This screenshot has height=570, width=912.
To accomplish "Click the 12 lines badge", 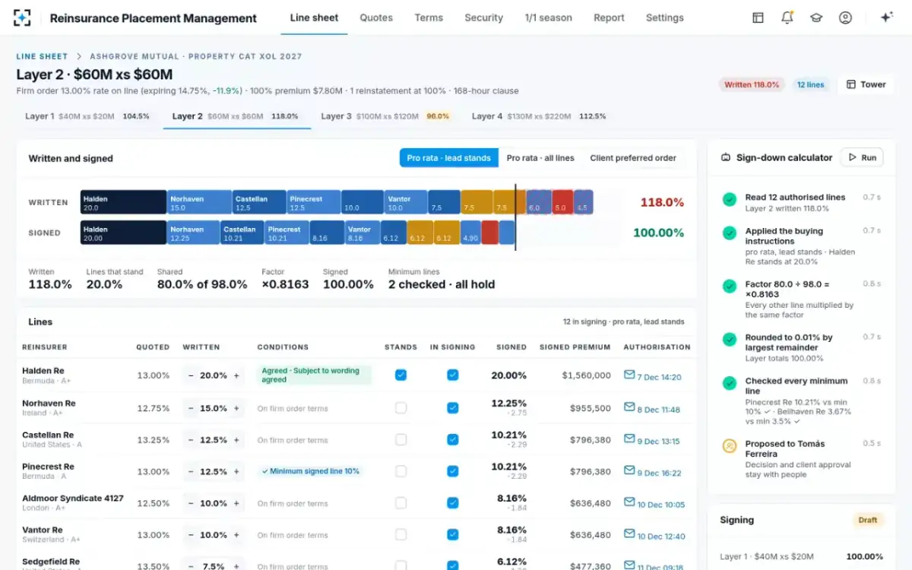I will point(810,84).
